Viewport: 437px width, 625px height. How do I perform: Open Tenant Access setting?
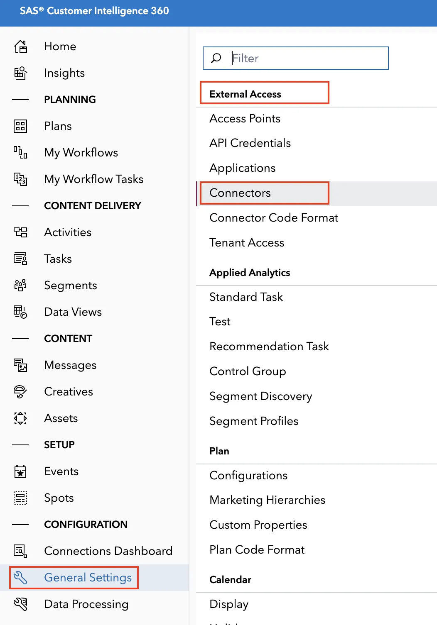tap(247, 243)
